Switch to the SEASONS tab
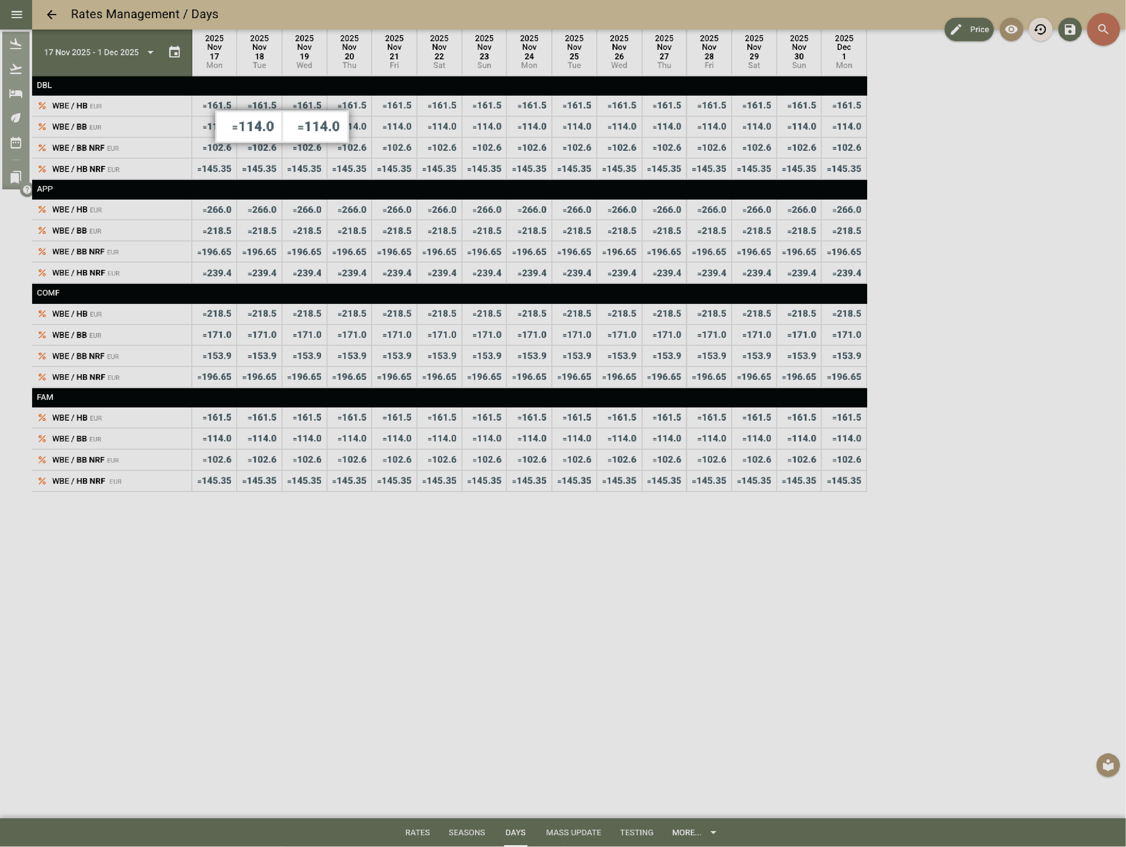Screen dimensions: 1126x847 tap(466, 832)
